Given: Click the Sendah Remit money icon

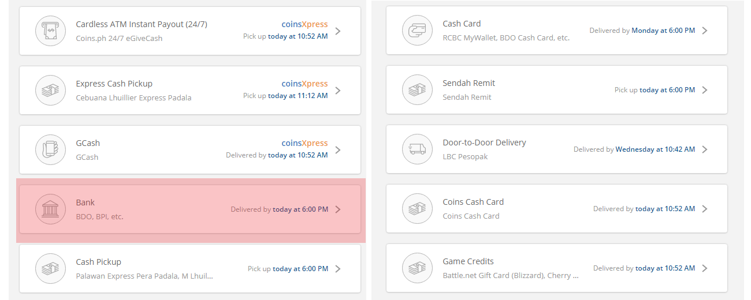Looking at the screenshot, I should [417, 90].
